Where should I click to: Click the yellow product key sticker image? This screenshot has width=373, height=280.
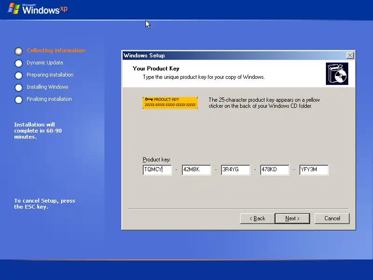(x=170, y=103)
